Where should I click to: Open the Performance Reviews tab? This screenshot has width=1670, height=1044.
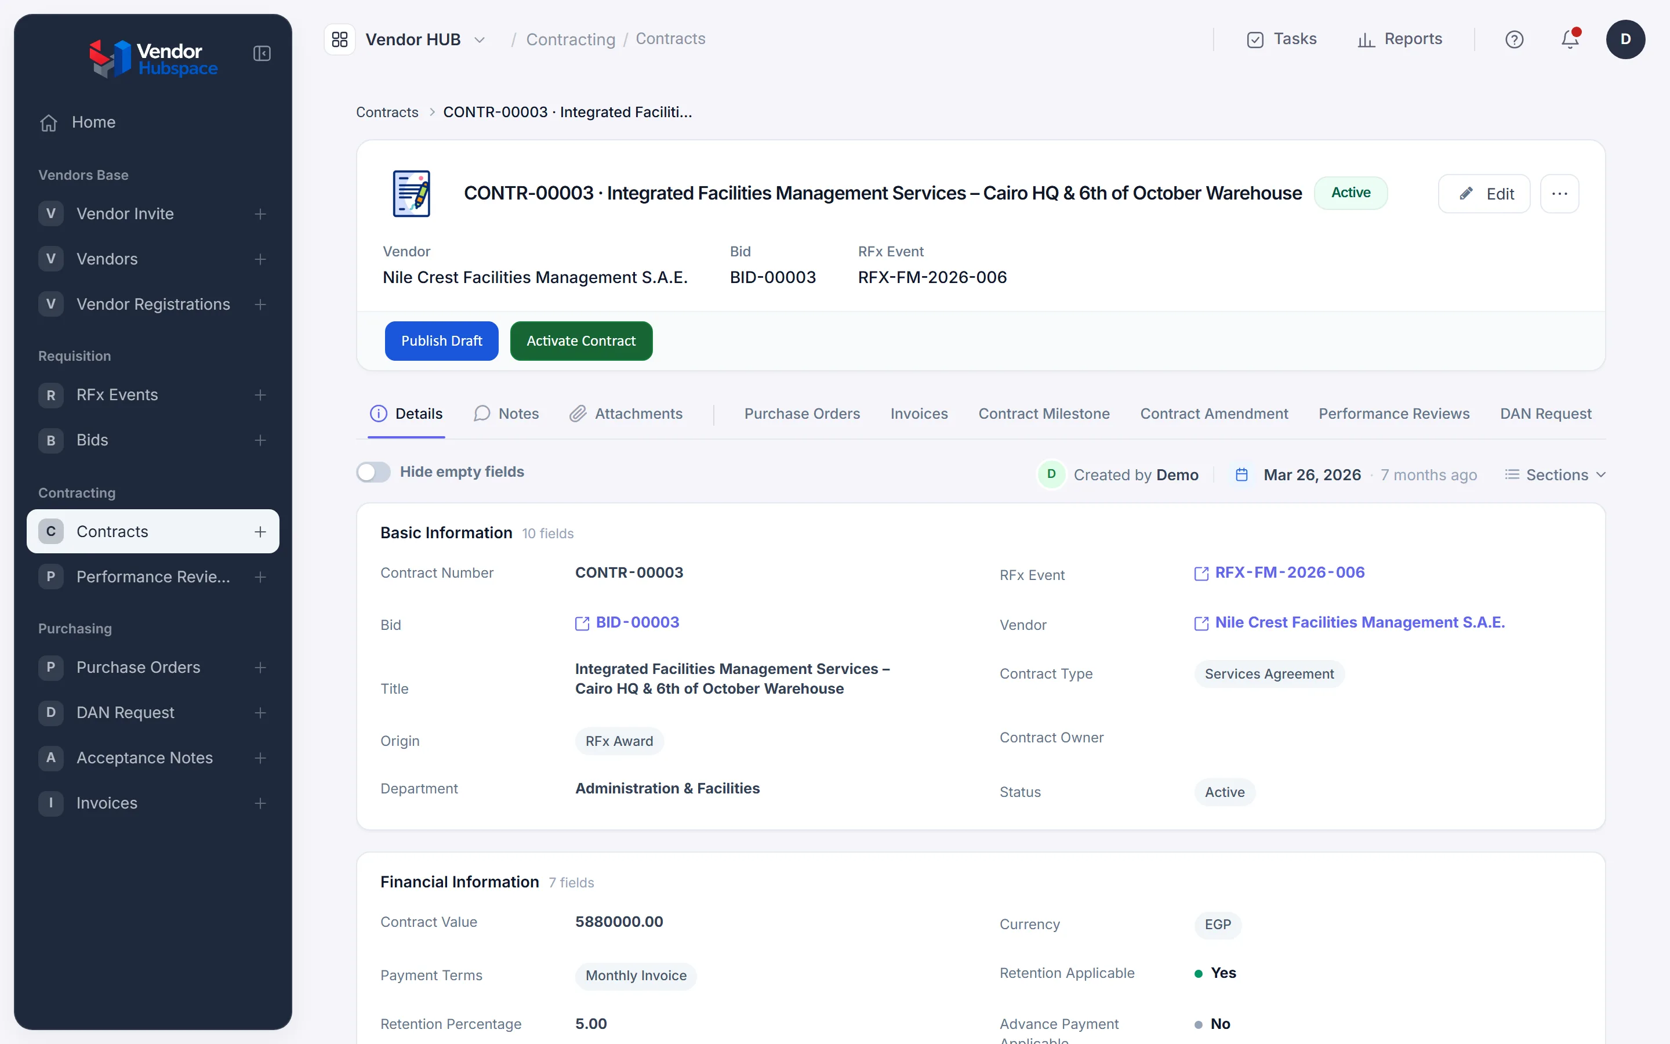pos(1394,414)
